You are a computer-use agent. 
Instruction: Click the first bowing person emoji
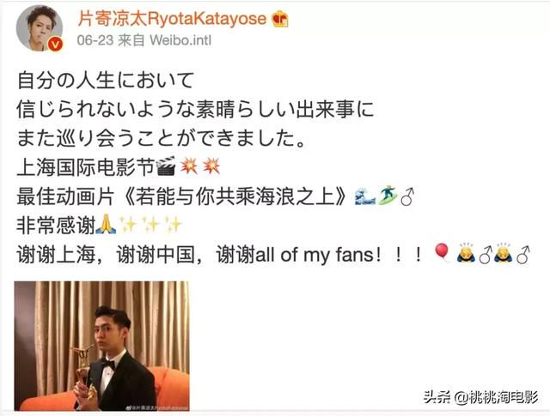tap(466, 253)
